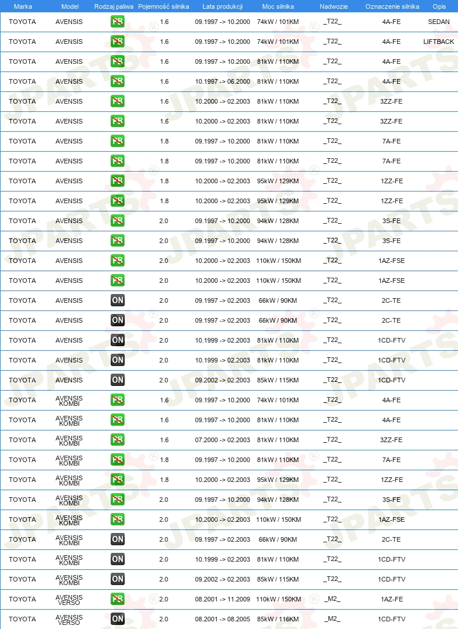Click ON icon in Avensis Kombi 81kW 1CD-FTV row
This screenshot has width=458, height=629.
tap(118, 559)
